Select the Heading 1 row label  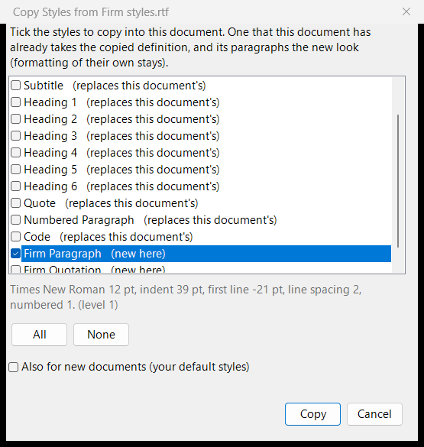(121, 102)
